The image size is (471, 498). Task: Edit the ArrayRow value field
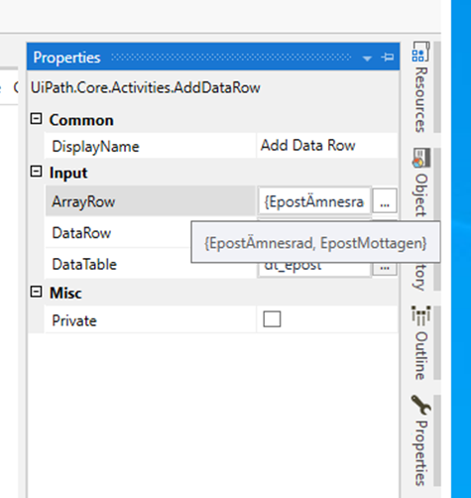(x=314, y=201)
